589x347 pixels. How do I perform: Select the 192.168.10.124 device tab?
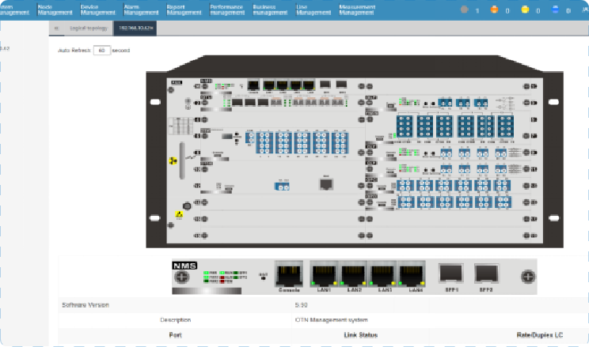click(135, 28)
